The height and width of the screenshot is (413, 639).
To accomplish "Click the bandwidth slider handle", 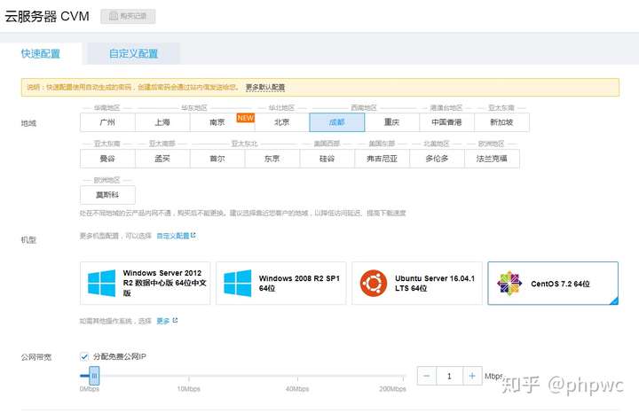I will click(94, 376).
